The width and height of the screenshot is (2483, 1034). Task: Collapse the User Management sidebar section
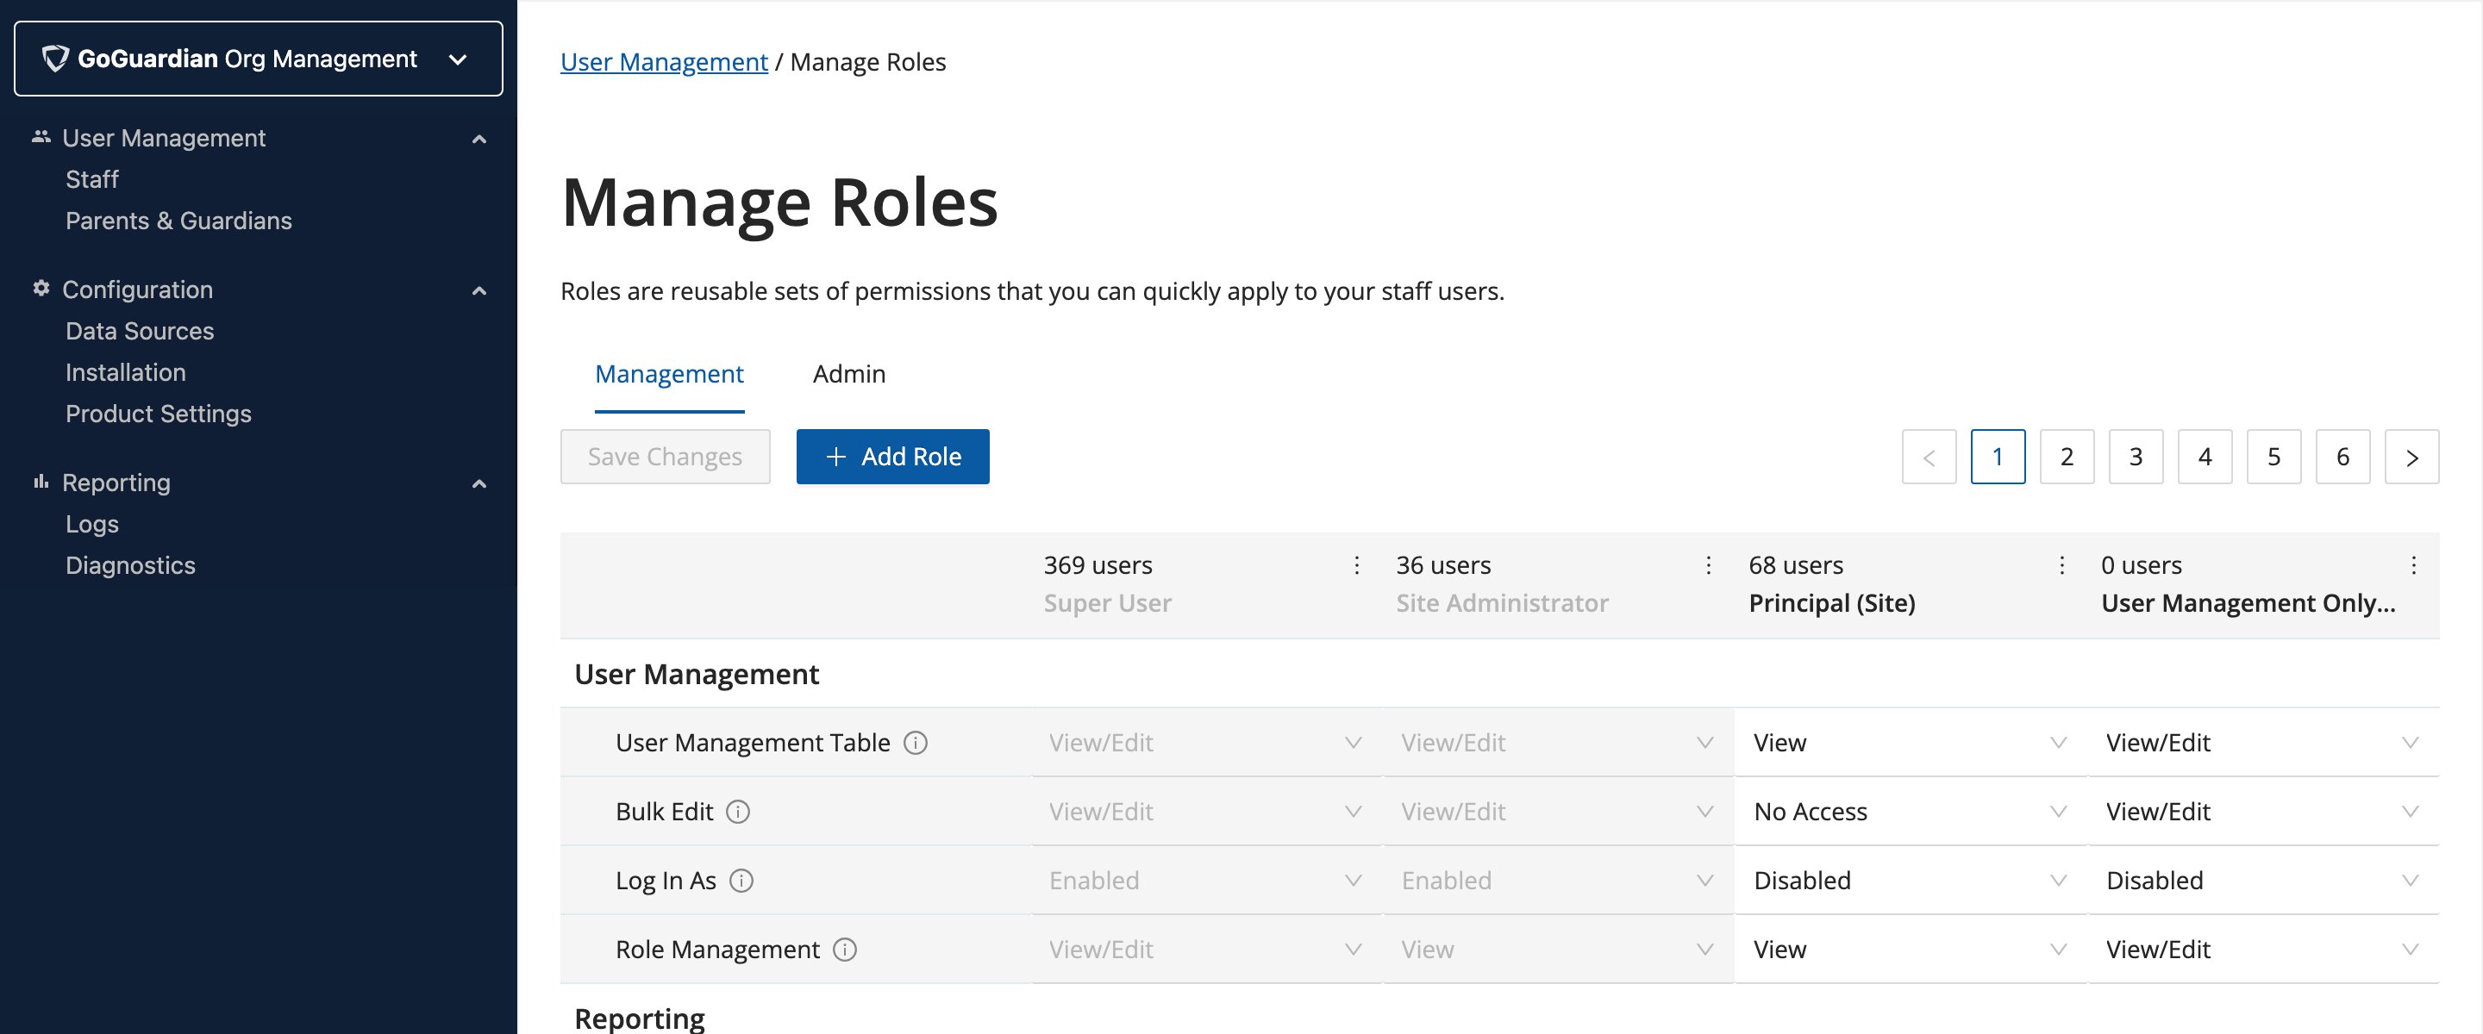click(479, 139)
